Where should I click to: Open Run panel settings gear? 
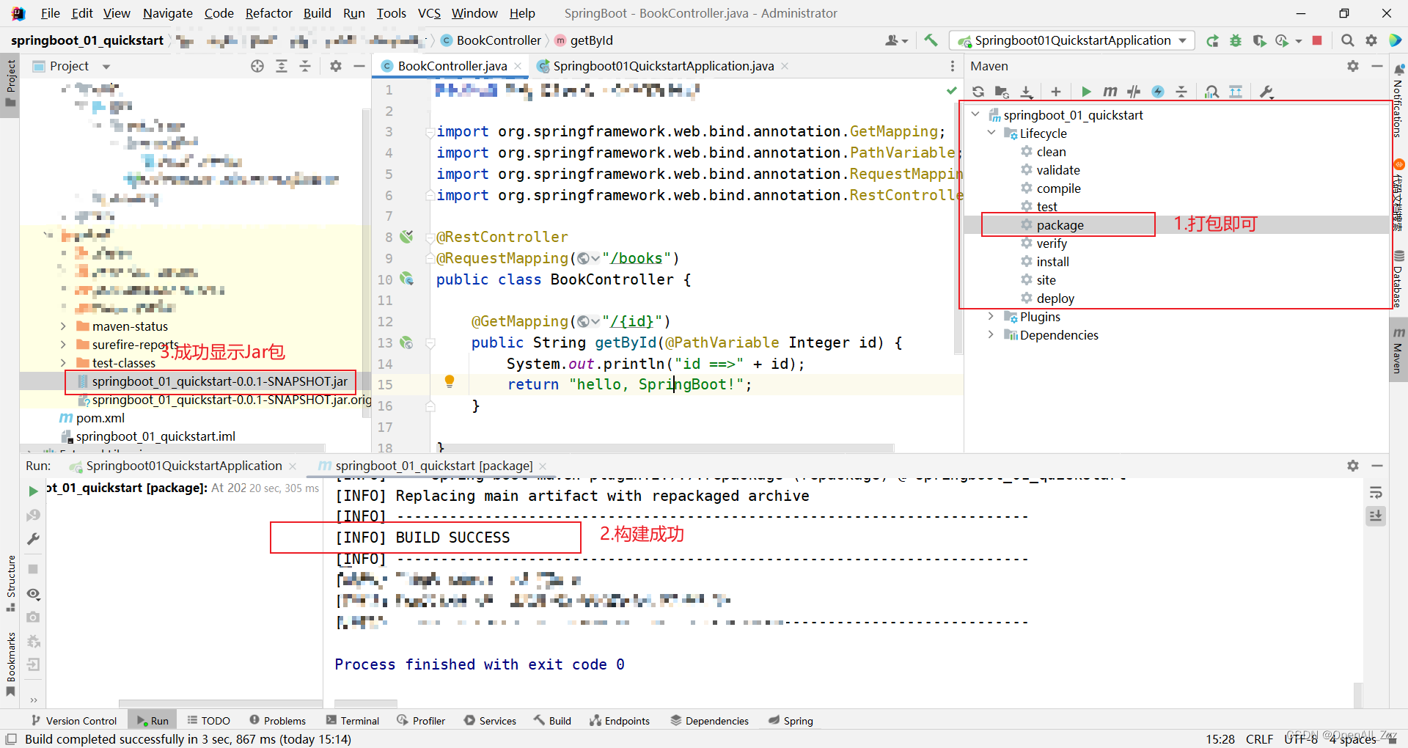pos(1353,466)
